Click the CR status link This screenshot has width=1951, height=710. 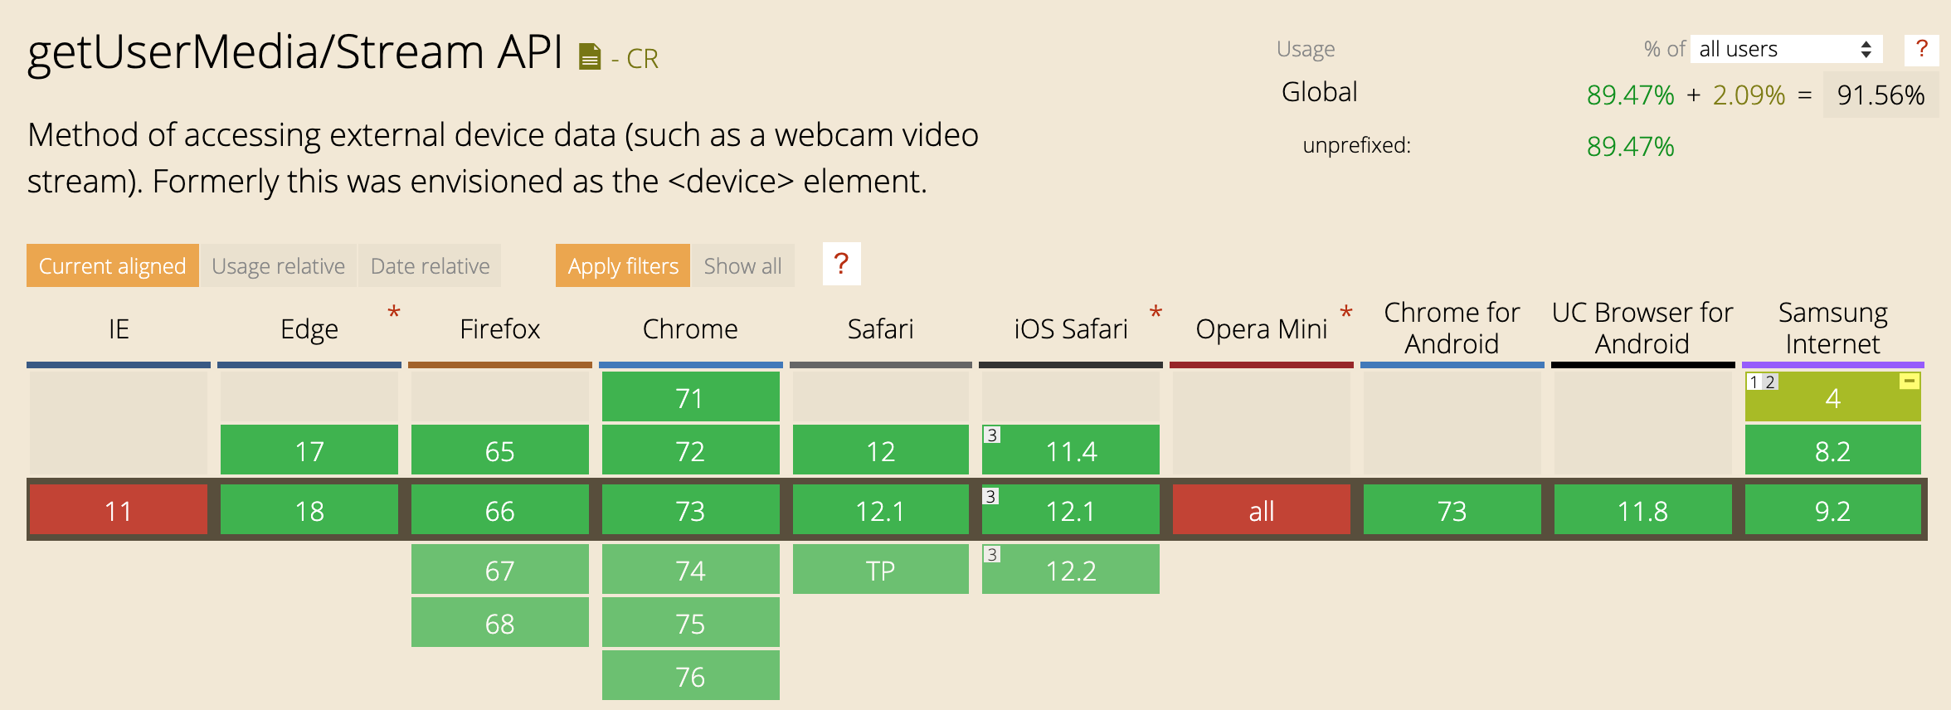[642, 59]
